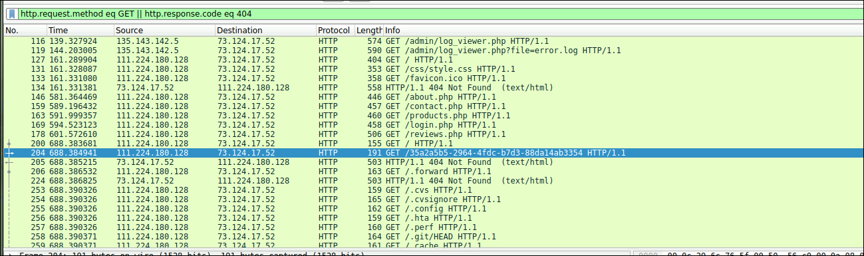Select packet 127 GET / HTTP/1.1
Image resolution: width=864 pixels, height=256 pixels.
[x=433, y=60]
